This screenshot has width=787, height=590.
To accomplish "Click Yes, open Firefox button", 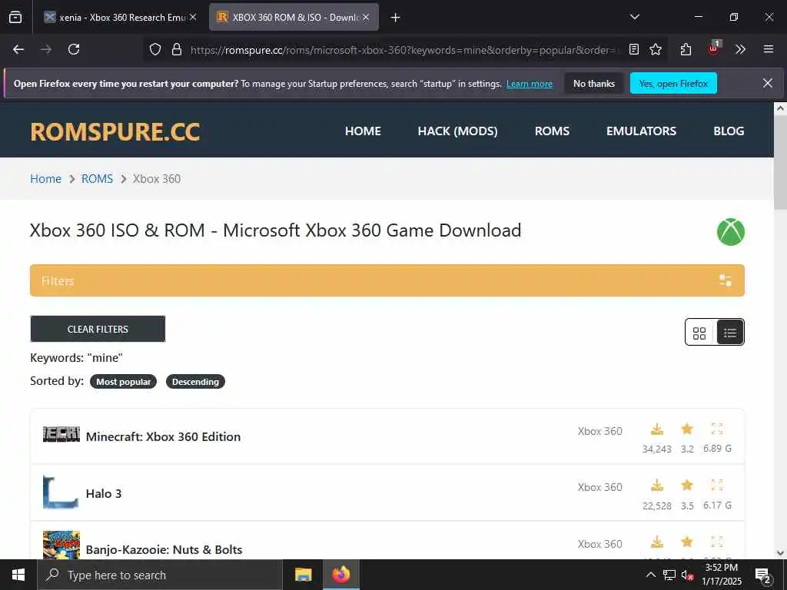I will click(673, 83).
